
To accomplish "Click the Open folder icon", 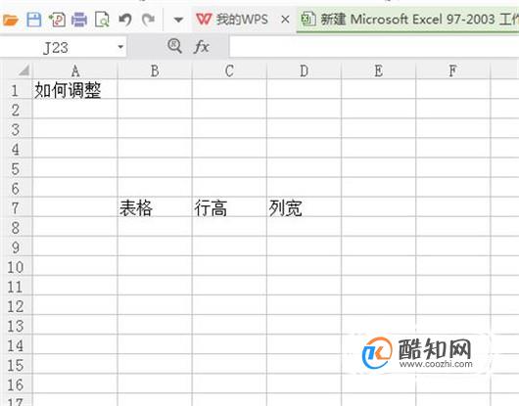I will [10, 21].
